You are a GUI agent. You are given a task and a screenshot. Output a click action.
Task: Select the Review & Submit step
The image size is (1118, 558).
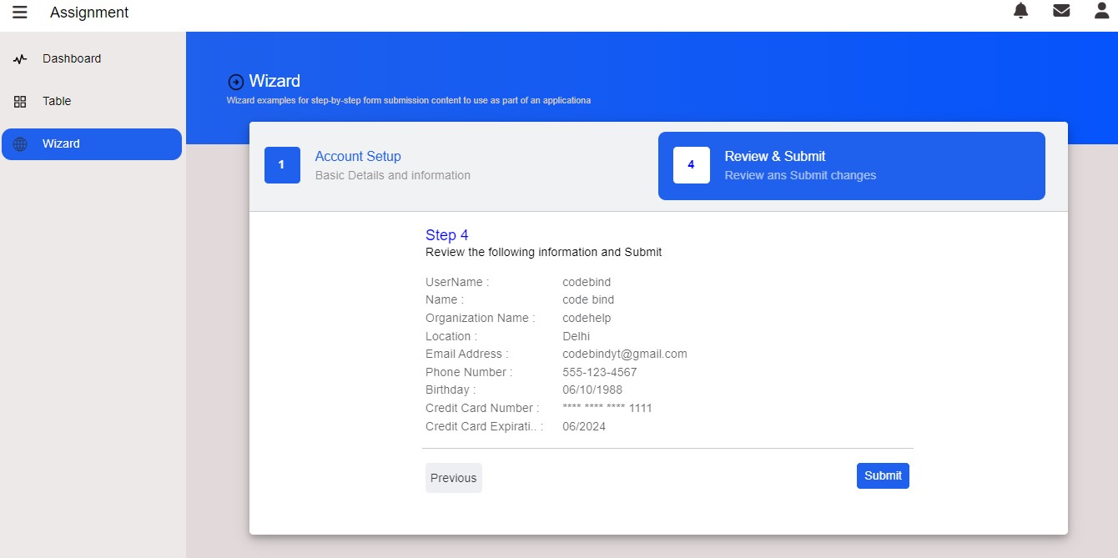point(852,166)
